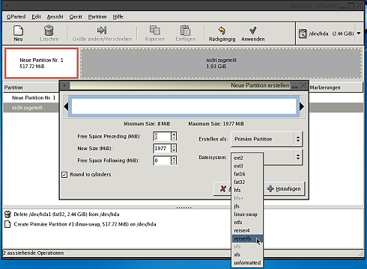367x269 pixels.
Task: Click the 2 ausstehende Operationen status text
Action: click(33, 253)
